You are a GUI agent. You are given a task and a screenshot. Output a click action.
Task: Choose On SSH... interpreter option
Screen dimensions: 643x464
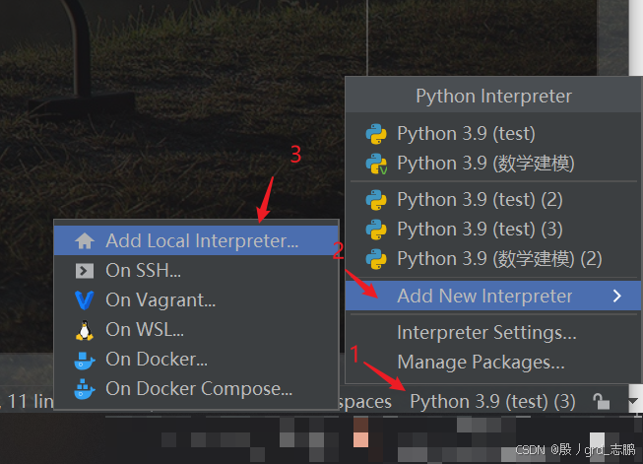click(x=196, y=270)
